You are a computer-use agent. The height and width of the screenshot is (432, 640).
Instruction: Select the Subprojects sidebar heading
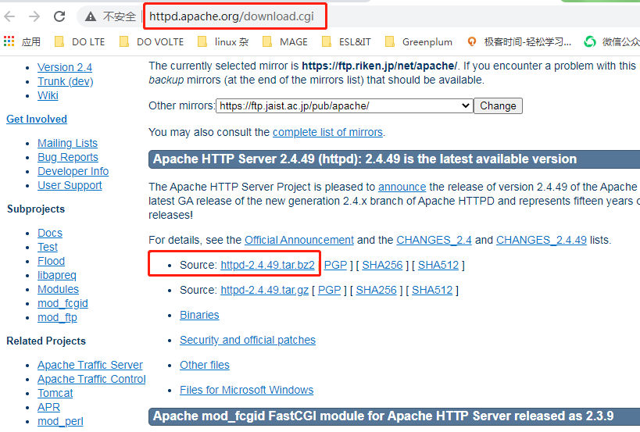click(36, 209)
